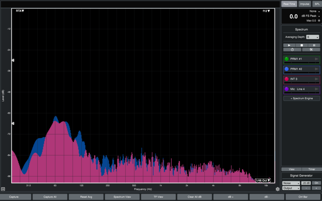322x201 pixels.
Task: Click the lower threshold handle near -66 dB
Action: [x=13, y=124]
